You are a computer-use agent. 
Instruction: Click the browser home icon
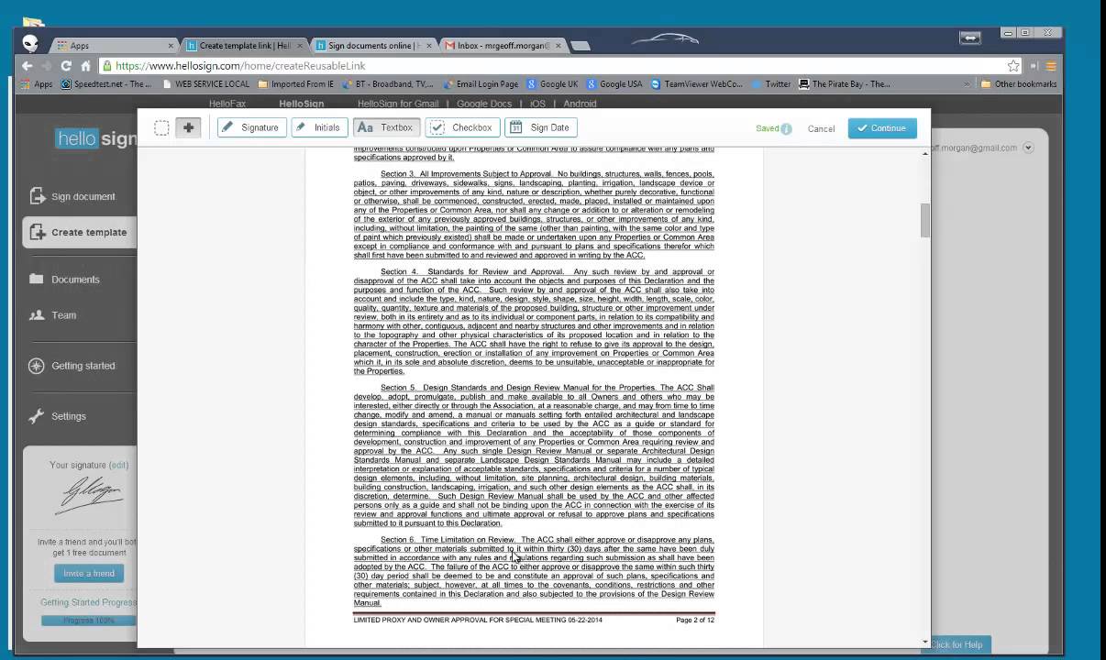(x=86, y=66)
